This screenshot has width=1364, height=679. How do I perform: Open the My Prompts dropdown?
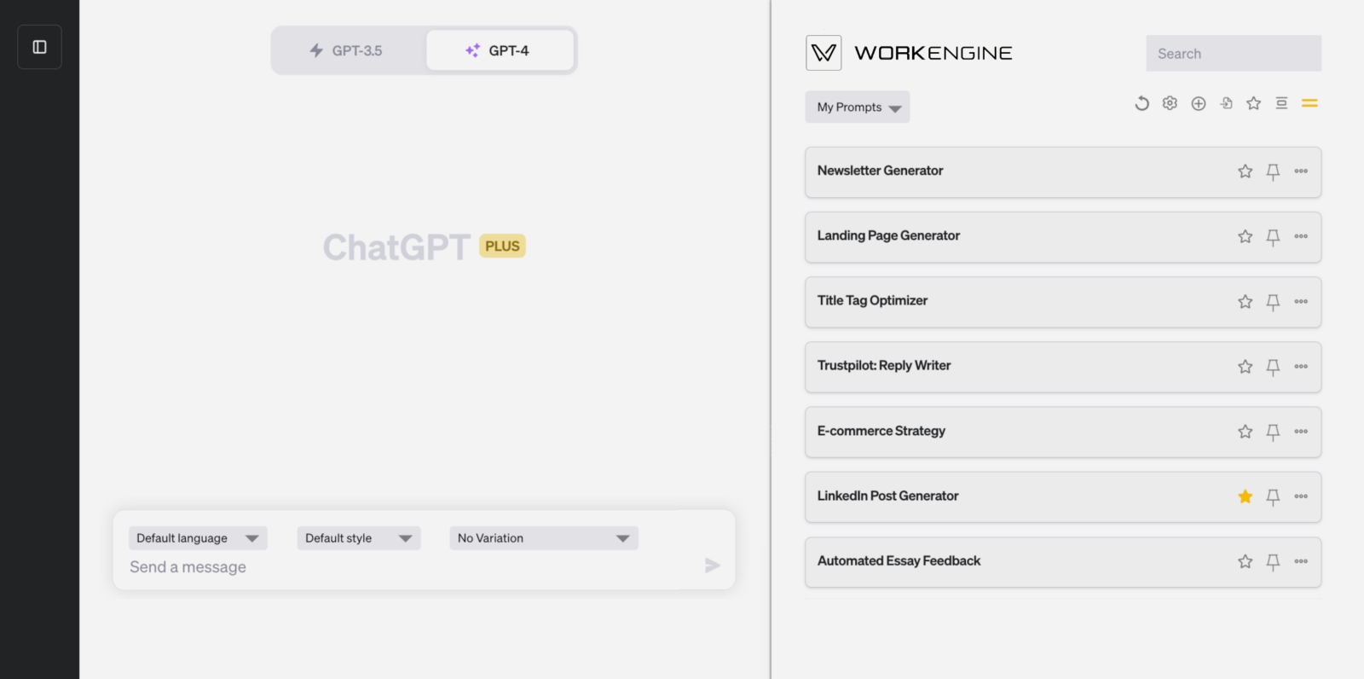tap(857, 107)
